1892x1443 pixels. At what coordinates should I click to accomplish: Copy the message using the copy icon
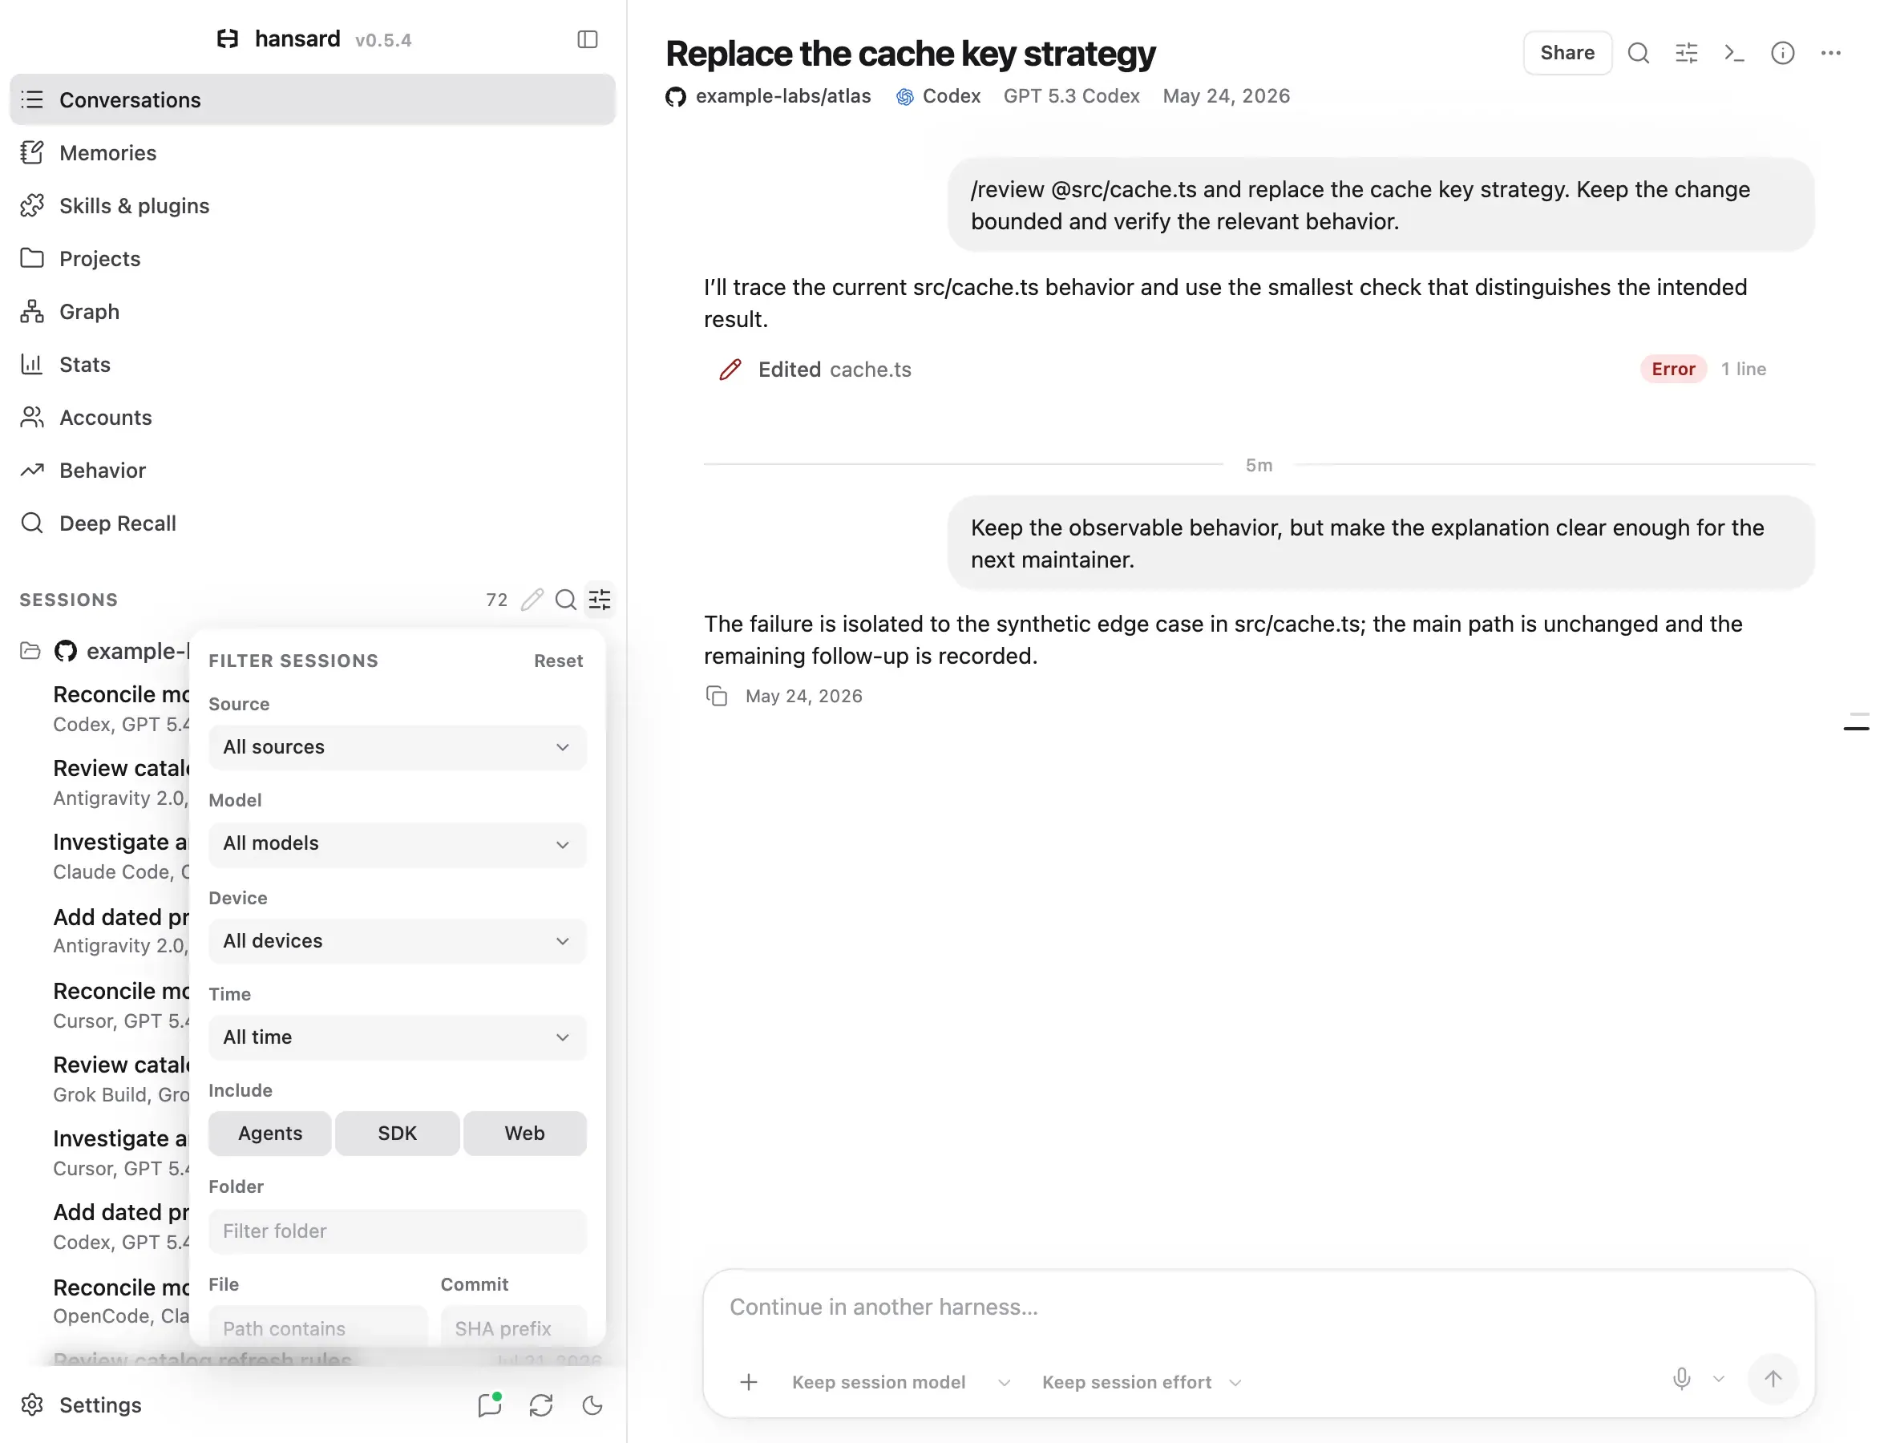pos(716,696)
